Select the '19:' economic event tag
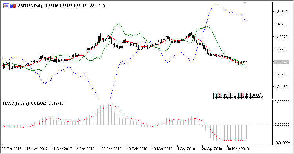This screenshot has width=294, height=154. tap(226, 95)
